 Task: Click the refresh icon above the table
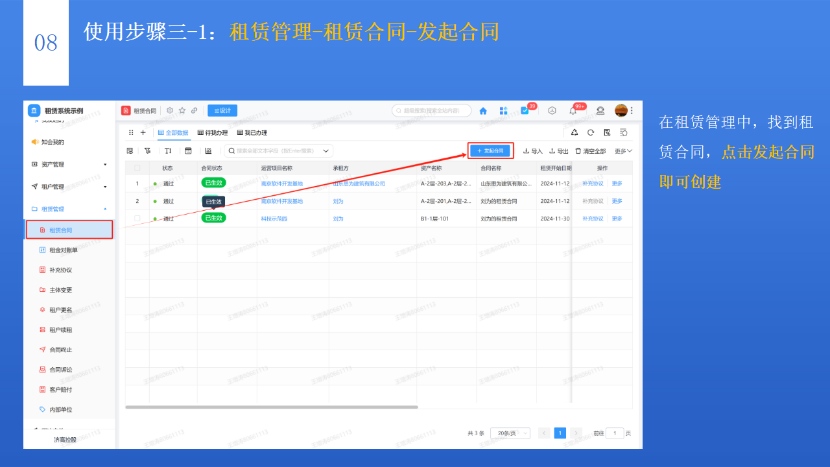590,132
